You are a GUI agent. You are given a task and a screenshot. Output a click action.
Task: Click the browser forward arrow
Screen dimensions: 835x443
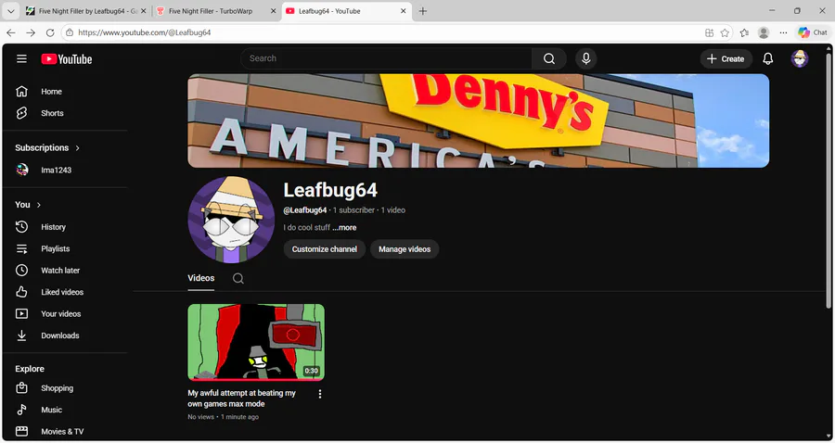tap(31, 32)
